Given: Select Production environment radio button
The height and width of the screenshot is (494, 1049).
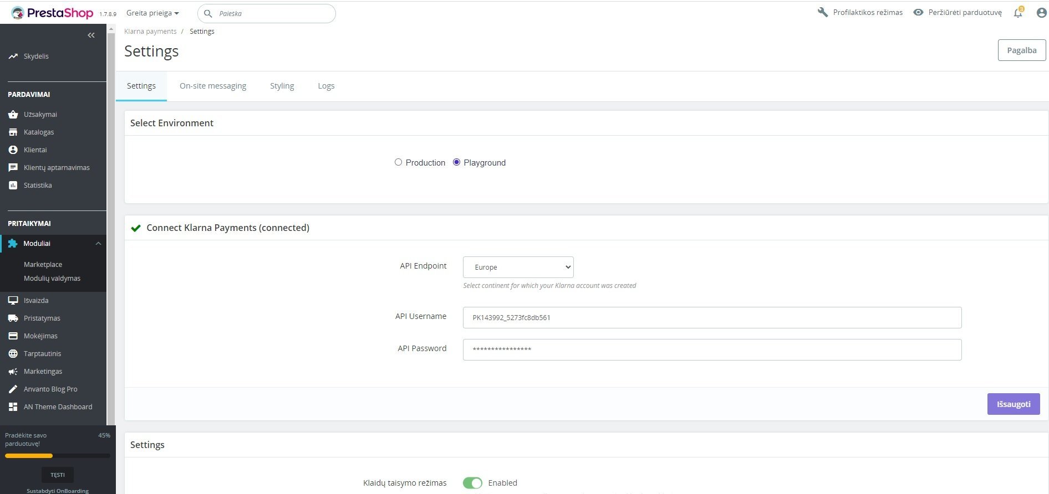Looking at the screenshot, I should coord(398,162).
